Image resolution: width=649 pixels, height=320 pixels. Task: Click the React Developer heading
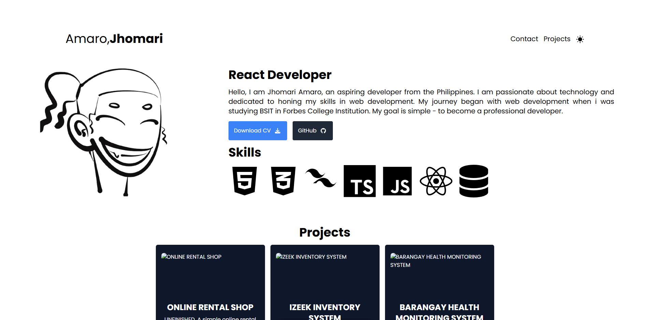(280, 75)
